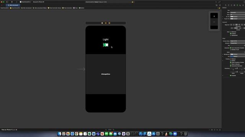Image resolution: width=245 pixels, height=137 pixels.
Task: Set vertical alignment to center
Action: (x=236, y=28)
